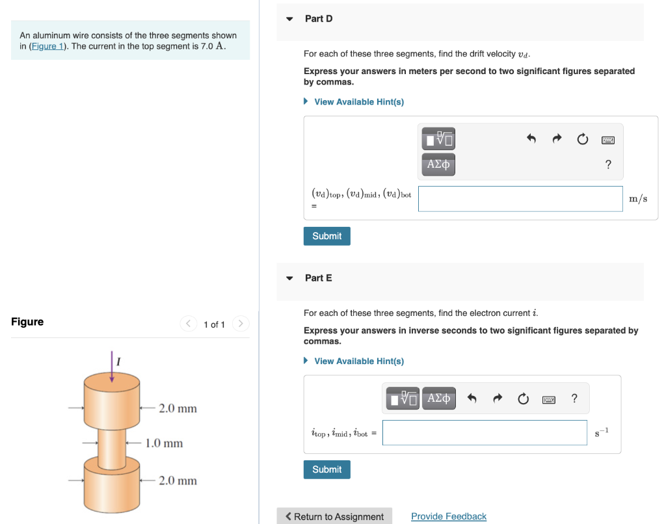Reset the Part E answer field
Image resolution: width=666 pixels, height=524 pixels.
click(524, 399)
